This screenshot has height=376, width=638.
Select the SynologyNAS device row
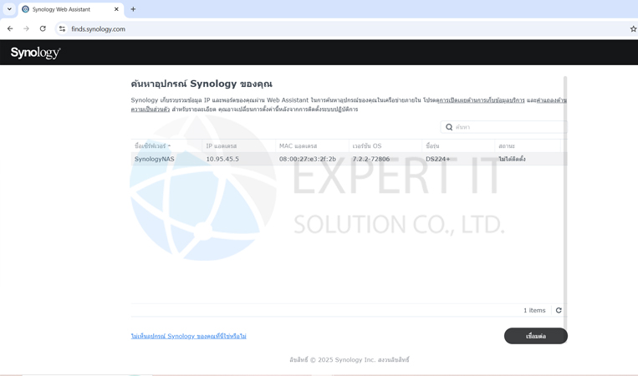pyautogui.click(x=349, y=159)
